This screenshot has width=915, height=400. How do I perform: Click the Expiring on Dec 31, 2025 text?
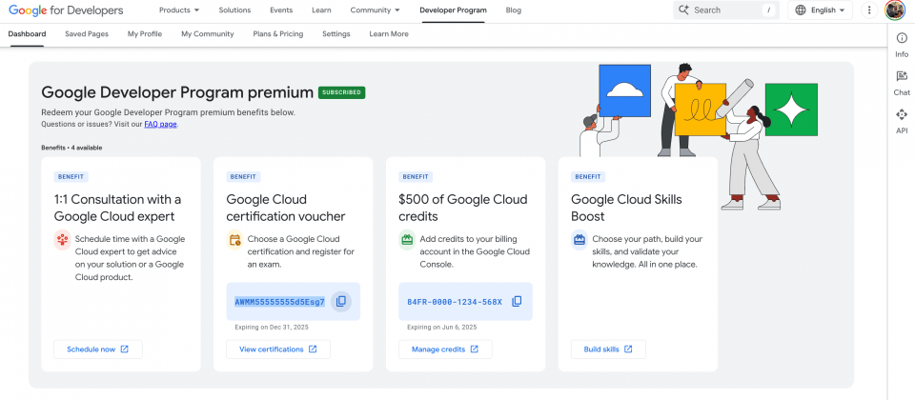click(271, 327)
